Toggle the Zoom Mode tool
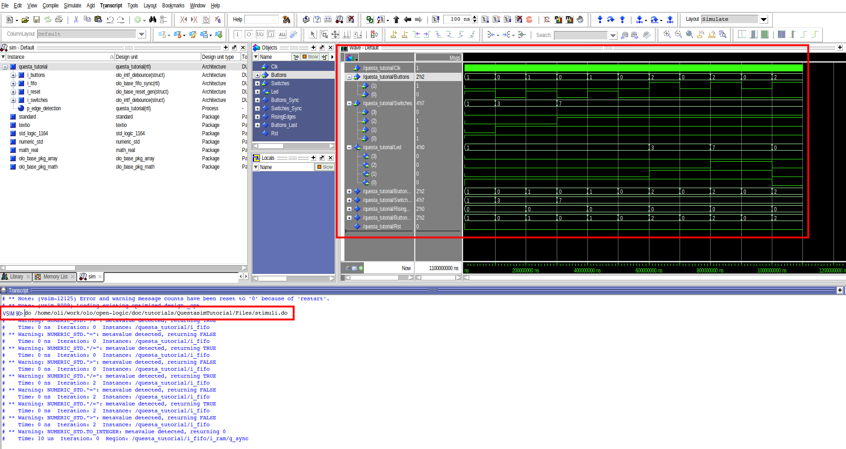This screenshot has width=846, height=449. coord(324,34)
